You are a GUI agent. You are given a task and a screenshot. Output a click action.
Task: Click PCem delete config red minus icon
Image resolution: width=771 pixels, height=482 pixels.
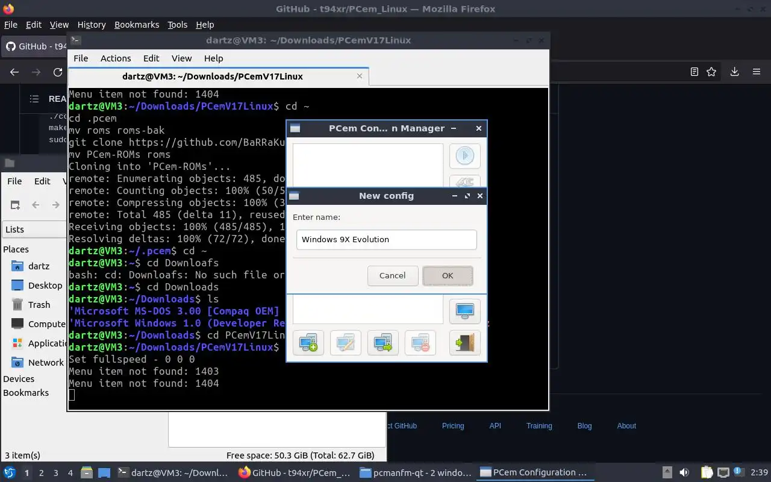(x=420, y=343)
